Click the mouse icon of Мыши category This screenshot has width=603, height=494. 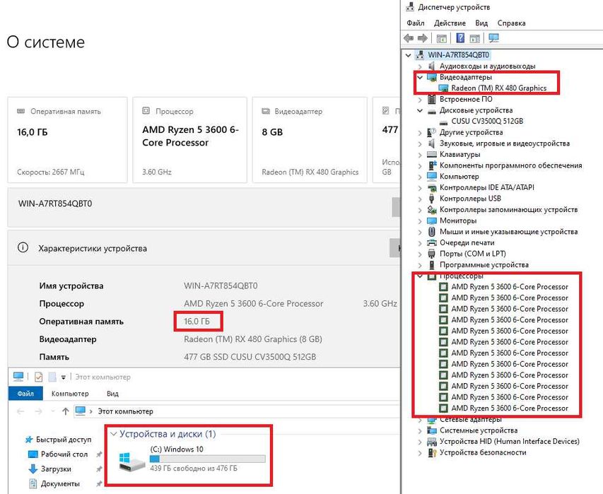tap(432, 232)
